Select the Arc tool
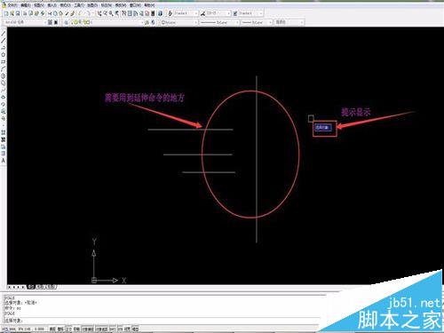Viewport: 444px width, 333px height. pyautogui.click(x=4, y=69)
